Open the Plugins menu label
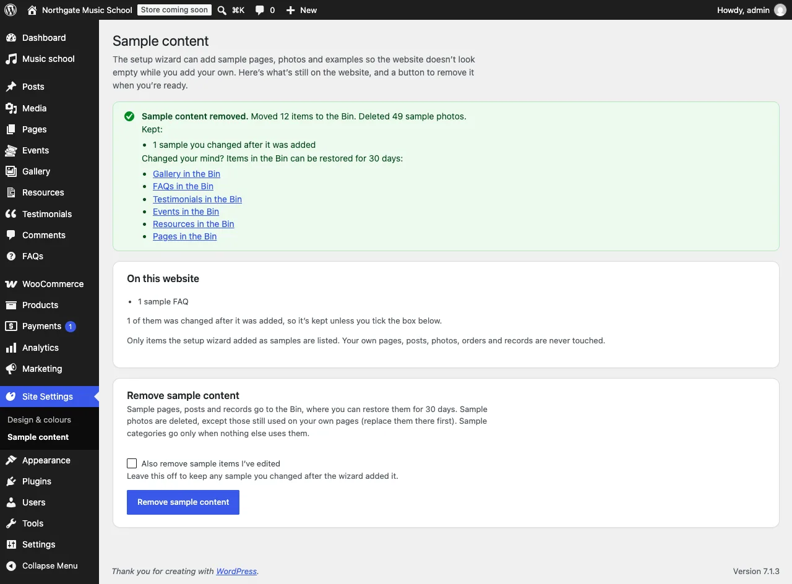Image resolution: width=792 pixels, height=584 pixels. click(37, 481)
